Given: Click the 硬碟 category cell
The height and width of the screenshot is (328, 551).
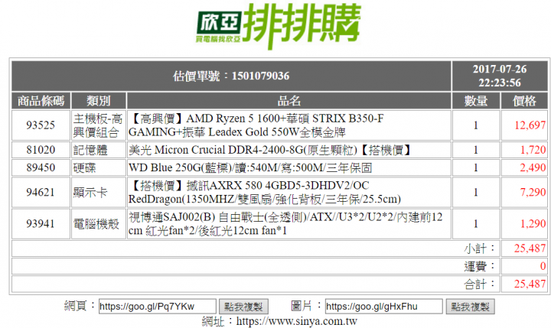Looking at the screenshot, I should point(99,167).
